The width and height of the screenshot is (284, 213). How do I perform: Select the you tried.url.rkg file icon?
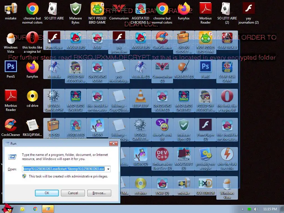tap(119, 71)
